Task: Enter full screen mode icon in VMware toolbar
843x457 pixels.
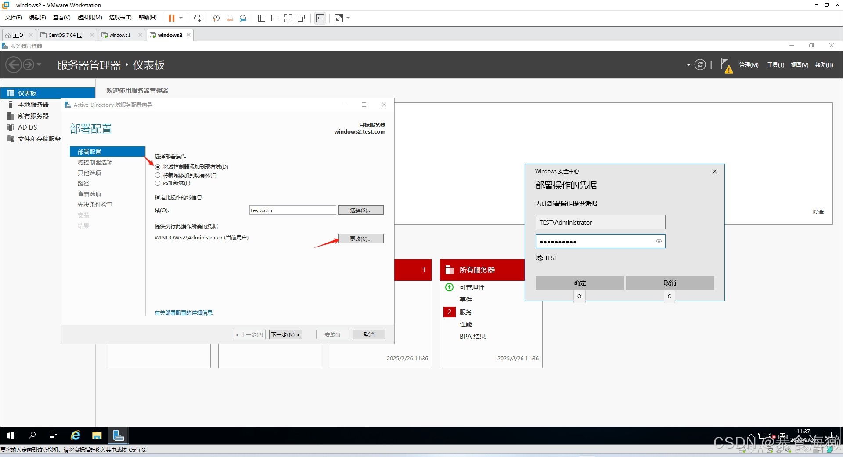Action: (288, 18)
